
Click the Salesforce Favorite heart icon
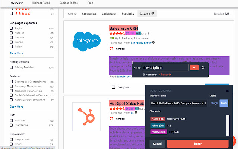112,49
